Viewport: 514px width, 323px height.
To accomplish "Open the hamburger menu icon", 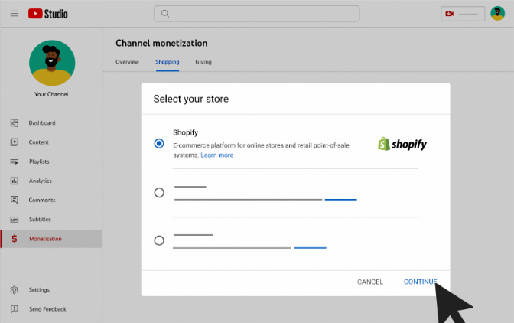I will 14,14.
